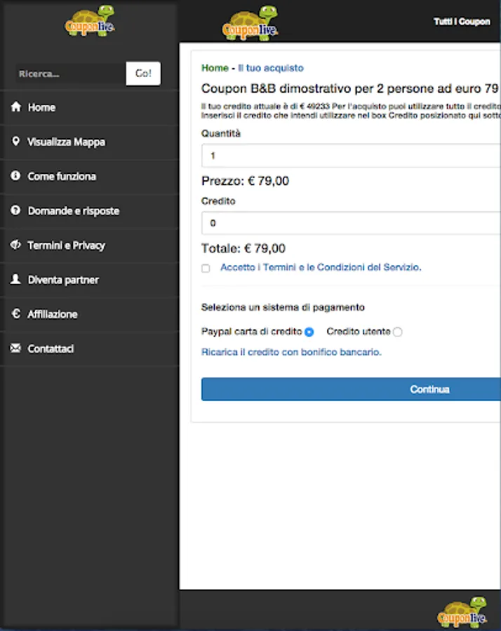Viewport: 501px width, 631px height.
Task: Check the Terms and Conditions acceptance checkbox
Action: 206,268
